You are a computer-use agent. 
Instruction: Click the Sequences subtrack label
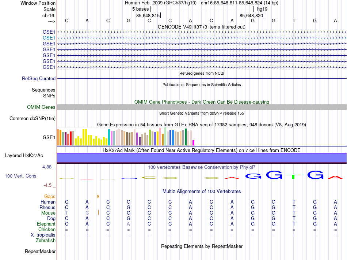pyautogui.click(x=43, y=90)
